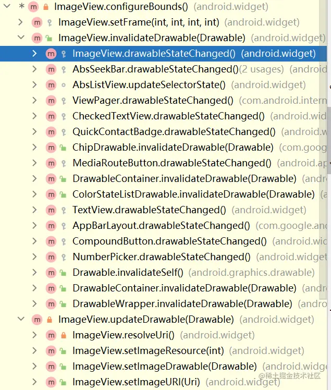Click the method icon of ImageView.drawableStateChanged()
The height and width of the screenshot is (390, 331).
point(51,54)
